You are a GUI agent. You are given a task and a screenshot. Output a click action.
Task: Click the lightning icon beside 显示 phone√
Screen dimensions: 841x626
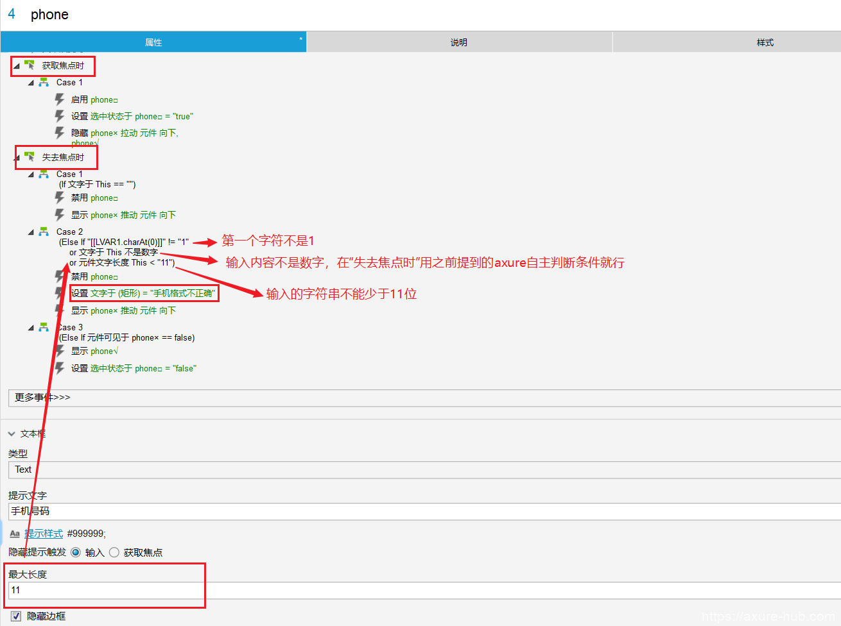(60, 351)
